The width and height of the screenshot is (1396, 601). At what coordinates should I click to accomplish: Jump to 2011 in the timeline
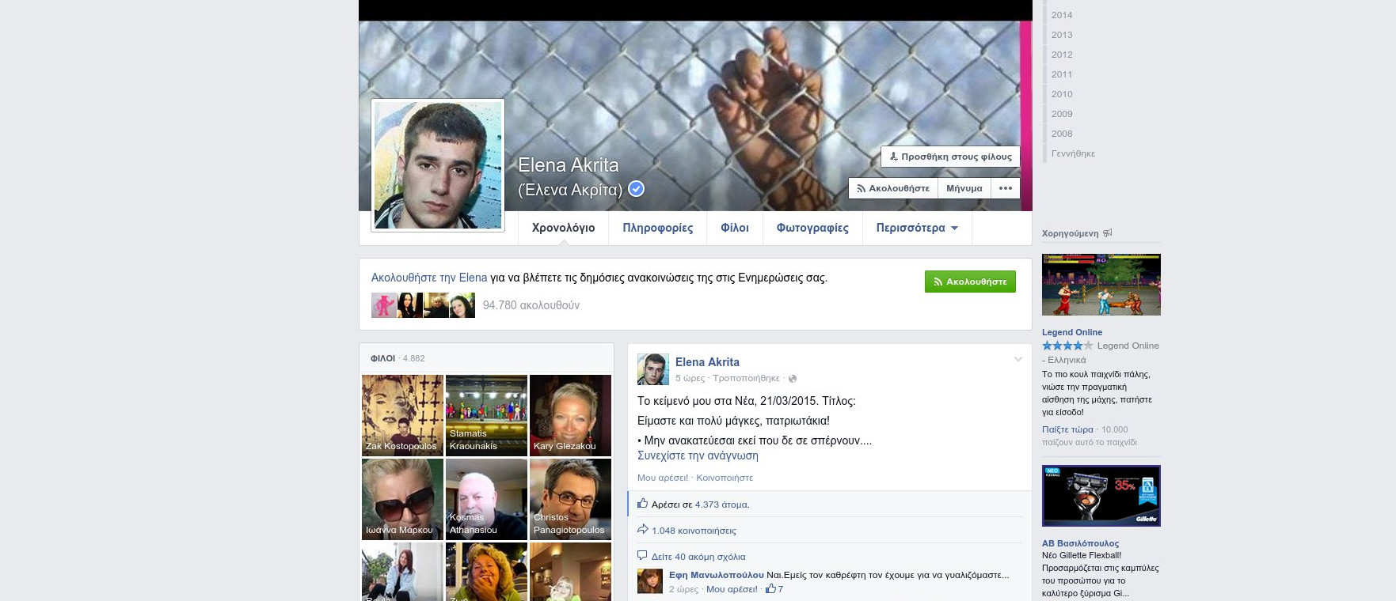click(1062, 74)
